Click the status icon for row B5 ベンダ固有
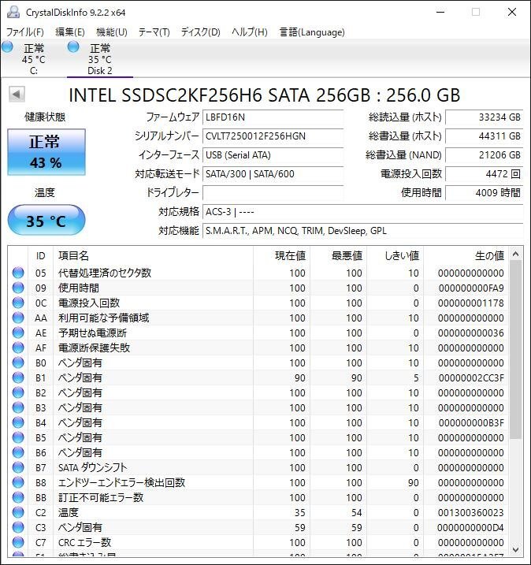The height and width of the screenshot is (565, 531). pyautogui.click(x=18, y=437)
